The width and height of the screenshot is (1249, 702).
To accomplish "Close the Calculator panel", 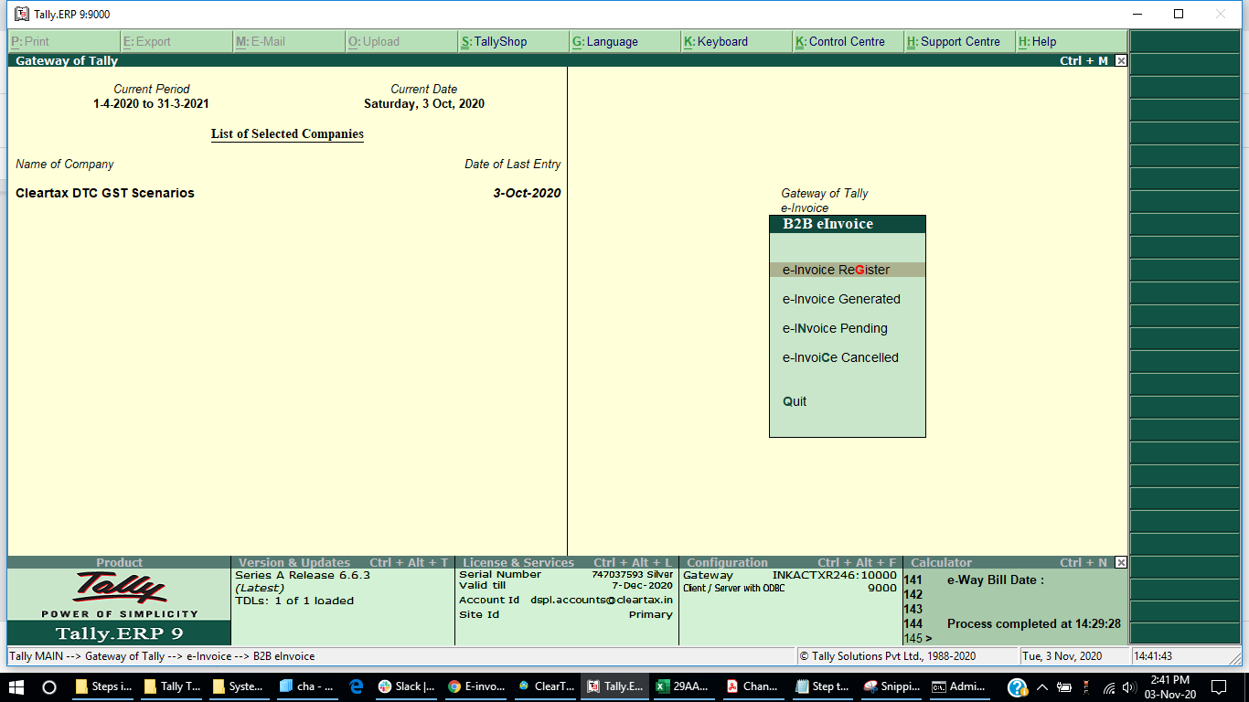I will [1121, 563].
